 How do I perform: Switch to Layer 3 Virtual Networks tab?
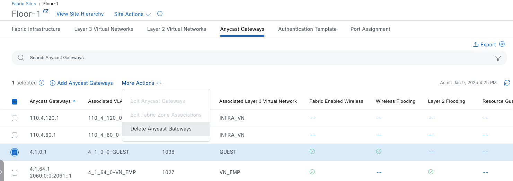pyautogui.click(x=104, y=29)
